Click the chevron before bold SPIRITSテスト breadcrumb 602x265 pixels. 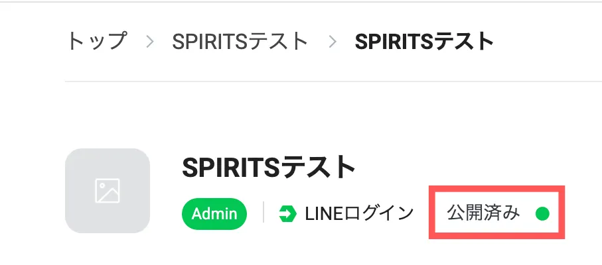(x=333, y=42)
